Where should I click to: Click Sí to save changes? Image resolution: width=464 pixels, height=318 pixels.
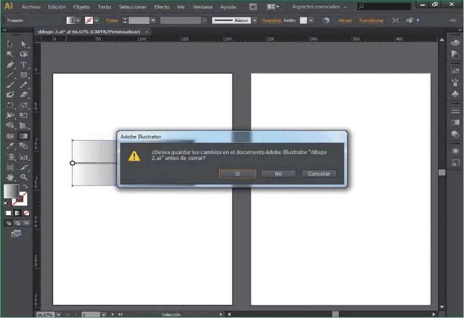click(238, 174)
